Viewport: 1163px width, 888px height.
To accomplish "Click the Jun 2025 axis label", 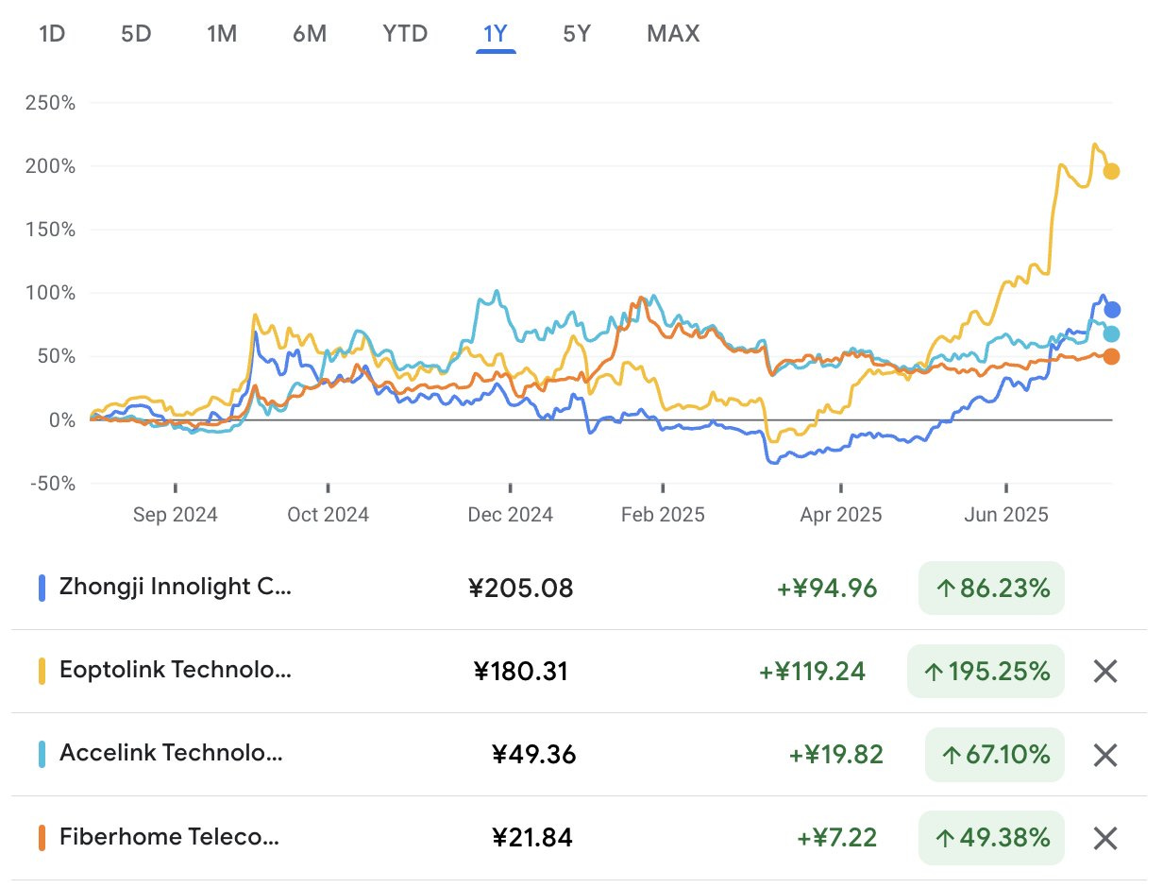I will point(1006,515).
